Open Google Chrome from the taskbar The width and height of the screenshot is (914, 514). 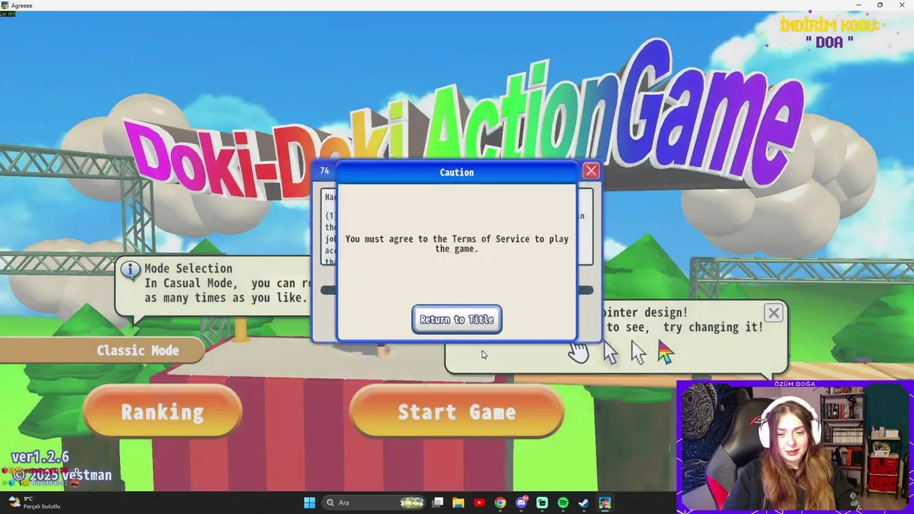(500, 503)
